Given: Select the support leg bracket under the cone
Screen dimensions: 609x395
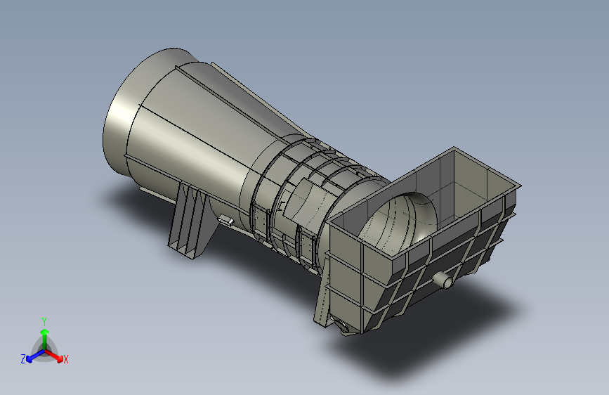Looking at the screenshot, I should [192, 220].
